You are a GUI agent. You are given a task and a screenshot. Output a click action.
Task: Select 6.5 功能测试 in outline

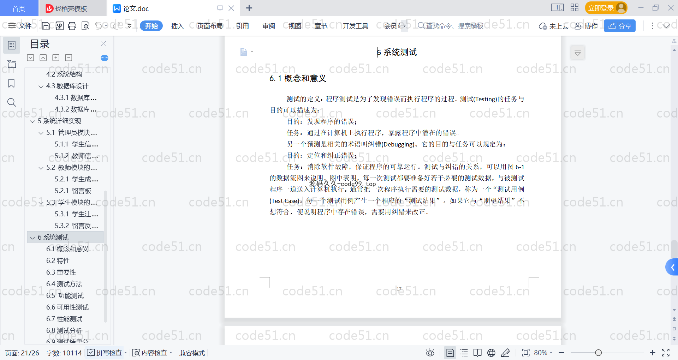(x=65, y=296)
